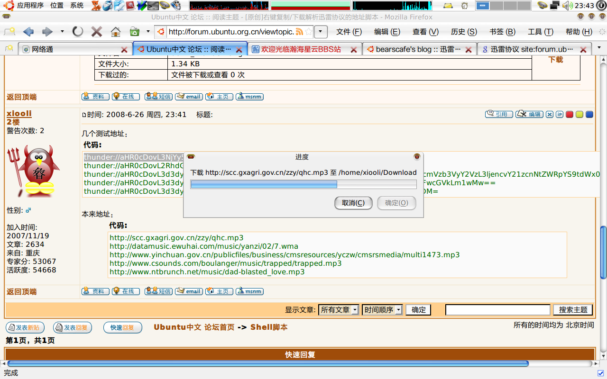Click 确定 next to the sort dropdowns
The height and width of the screenshot is (379, 607).
(418, 310)
